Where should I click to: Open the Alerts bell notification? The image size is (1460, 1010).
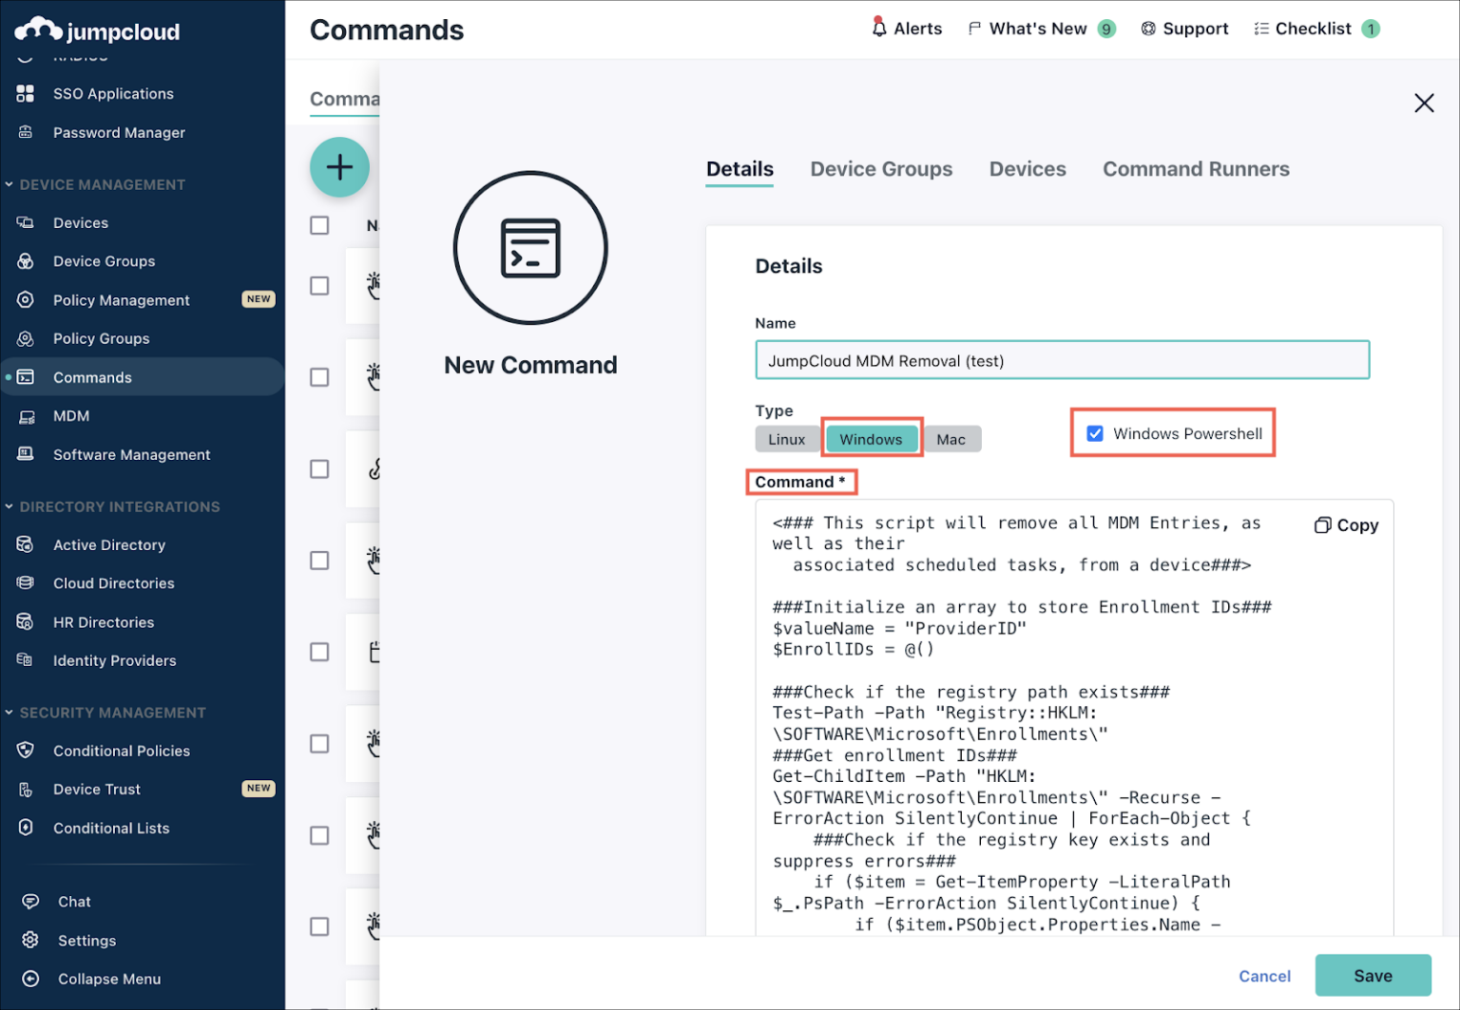coord(906,29)
